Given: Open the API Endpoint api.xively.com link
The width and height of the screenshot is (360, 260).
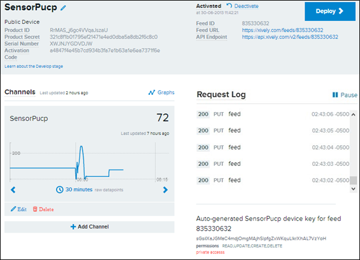Looking at the screenshot, I should (x=290, y=37).
